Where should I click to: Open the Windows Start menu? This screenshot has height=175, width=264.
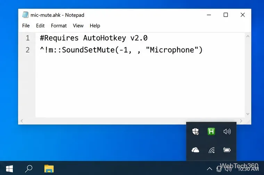[x=9, y=169]
